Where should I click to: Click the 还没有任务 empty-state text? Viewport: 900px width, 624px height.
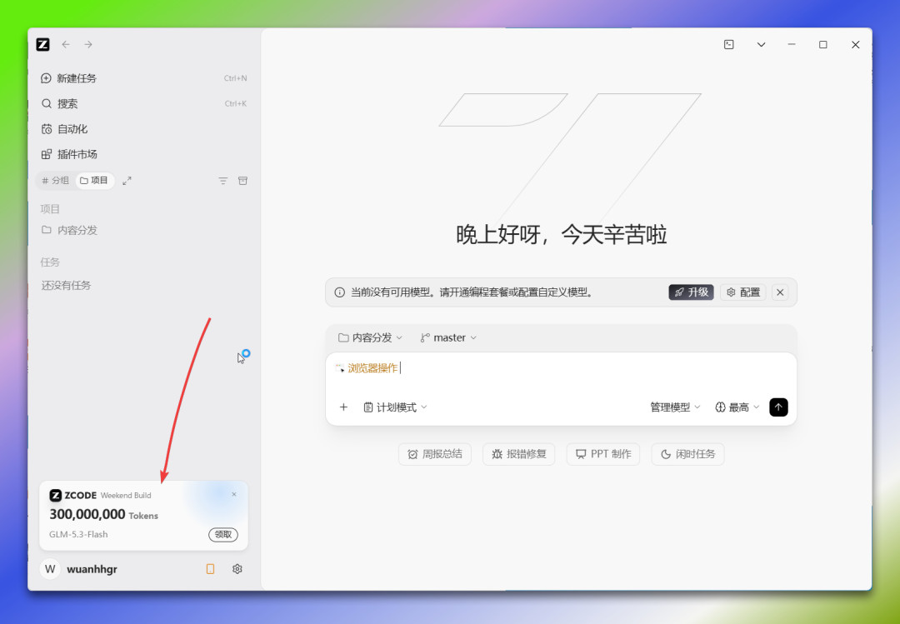click(66, 285)
